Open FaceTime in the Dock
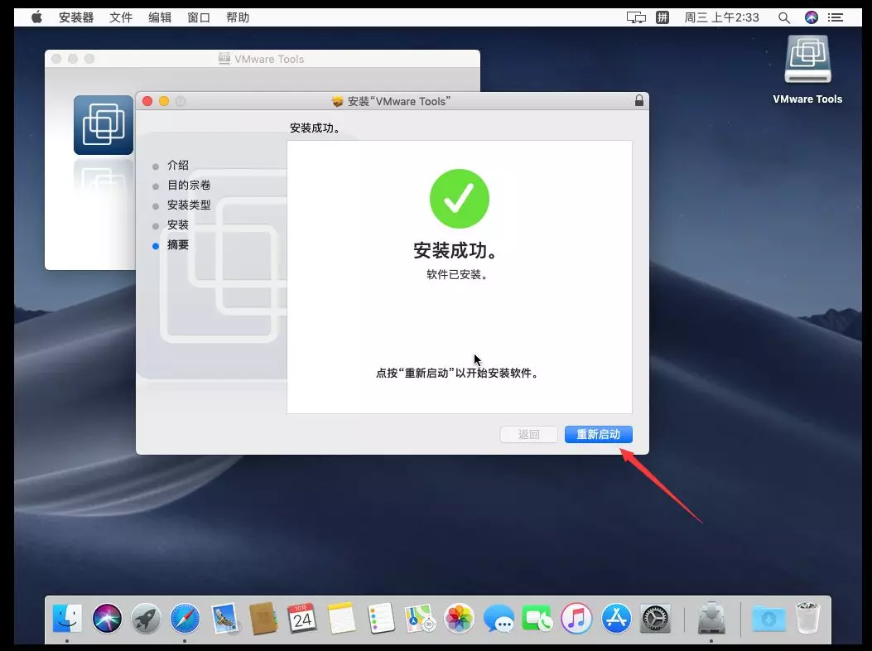872x651 pixels. point(537,618)
